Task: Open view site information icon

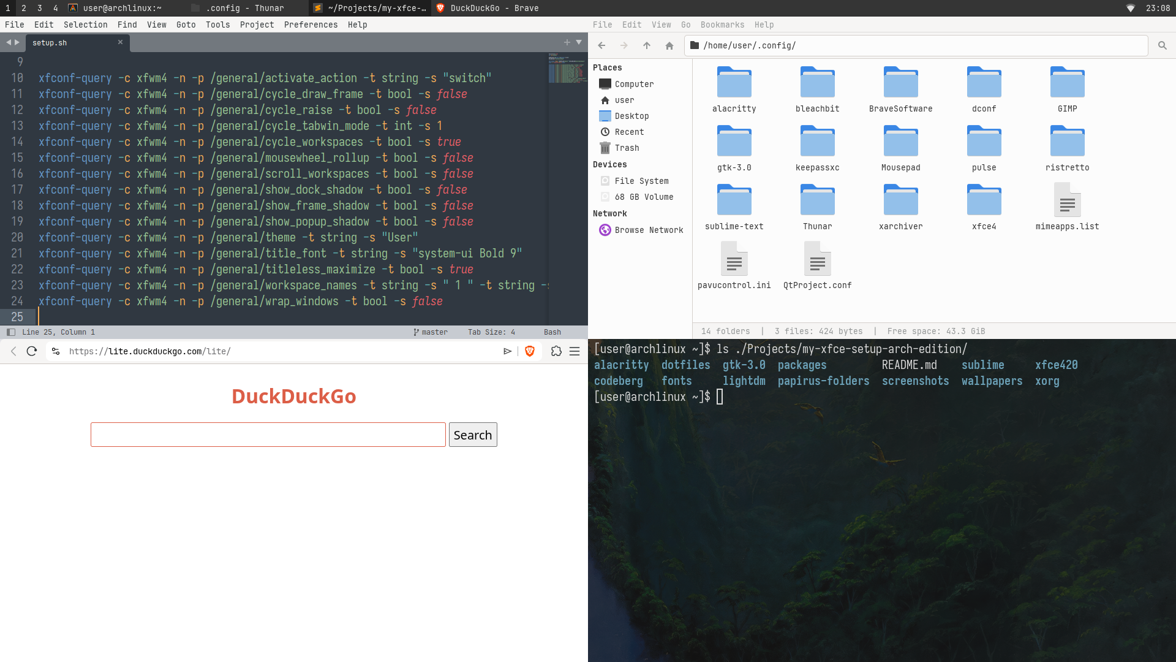Action: click(56, 351)
